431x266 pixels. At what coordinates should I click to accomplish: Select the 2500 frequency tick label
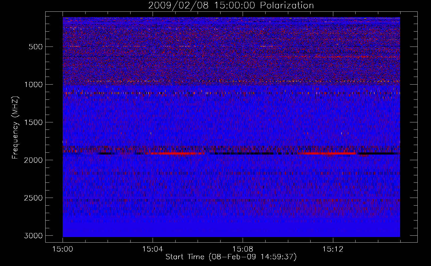point(33,198)
